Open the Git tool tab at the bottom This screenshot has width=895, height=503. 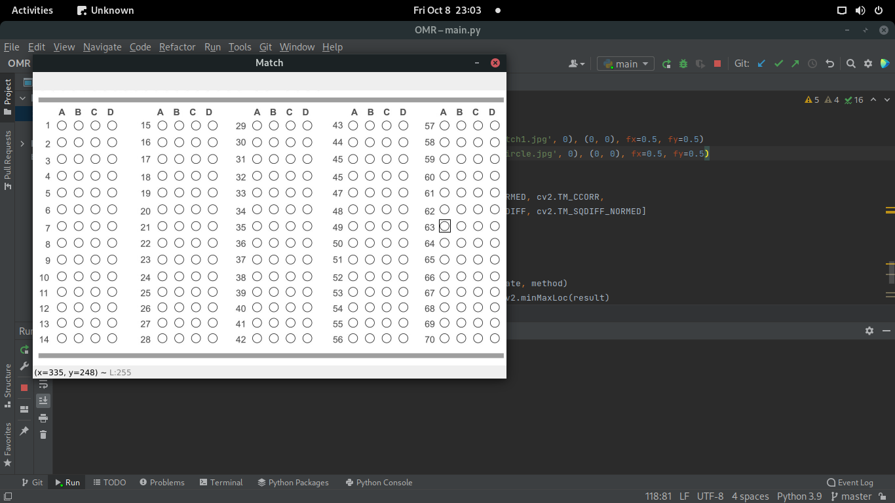coord(32,482)
